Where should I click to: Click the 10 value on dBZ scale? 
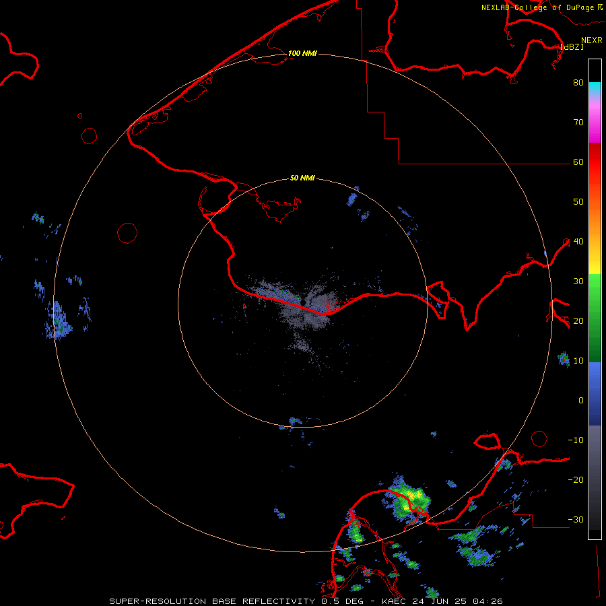[578, 361]
